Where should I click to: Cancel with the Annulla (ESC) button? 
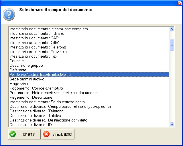pyautogui.click(x=58, y=134)
